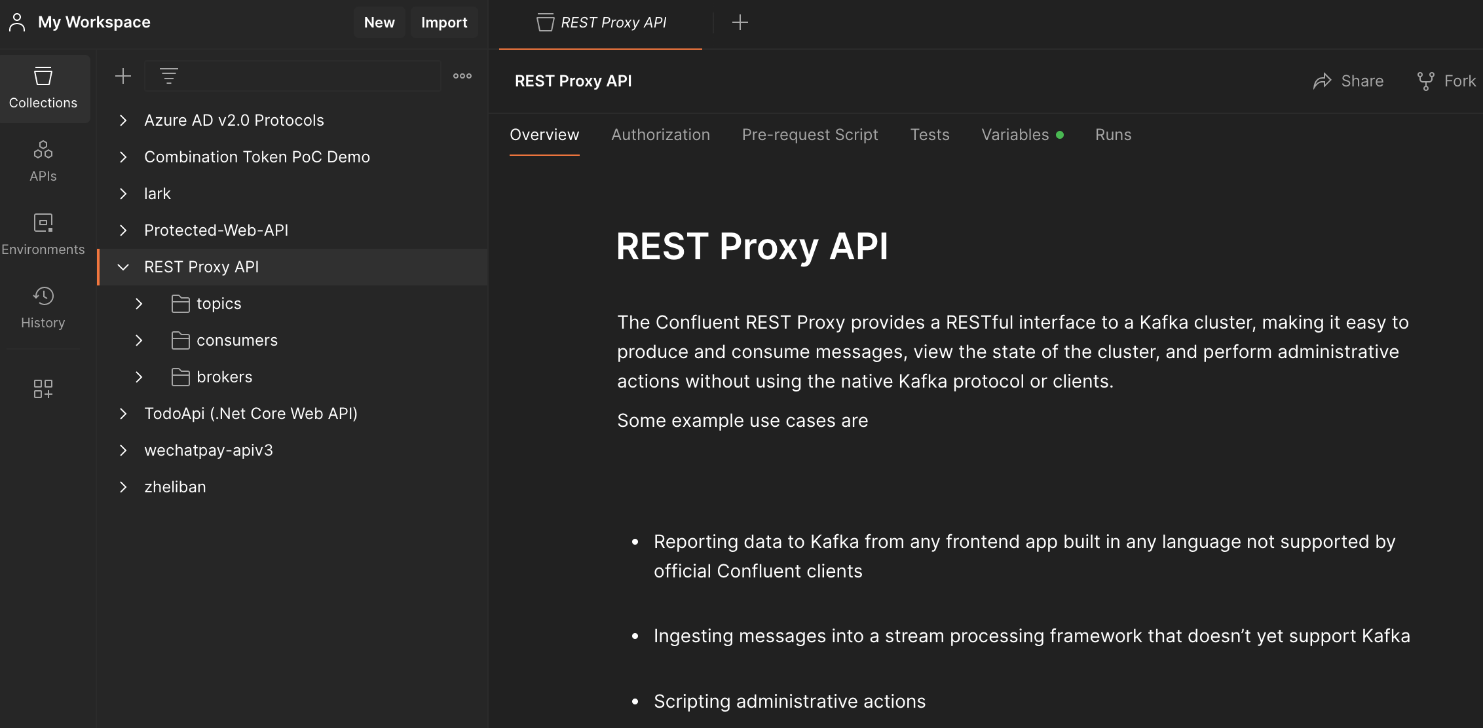This screenshot has height=728, width=1483.
Task: Open the Collections sidebar panel
Action: (x=43, y=88)
